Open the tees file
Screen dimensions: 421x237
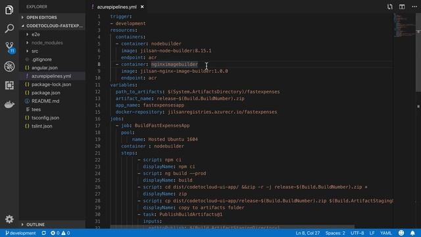point(53,109)
